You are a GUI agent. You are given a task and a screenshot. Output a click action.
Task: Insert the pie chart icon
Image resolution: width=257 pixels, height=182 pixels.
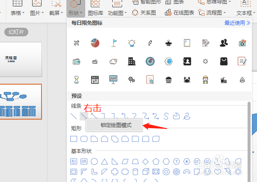[95, 43]
